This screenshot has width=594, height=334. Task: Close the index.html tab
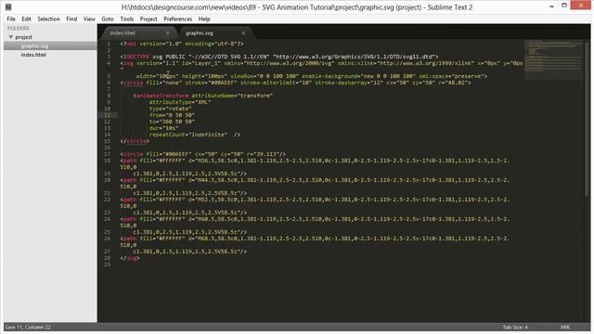coord(167,33)
